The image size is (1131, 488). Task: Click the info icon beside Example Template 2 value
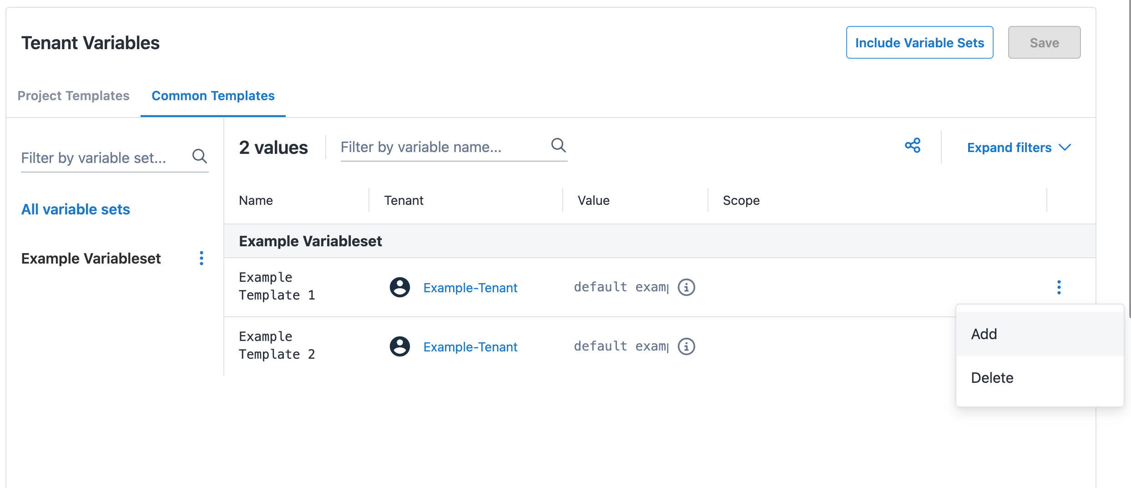[687, 346]
